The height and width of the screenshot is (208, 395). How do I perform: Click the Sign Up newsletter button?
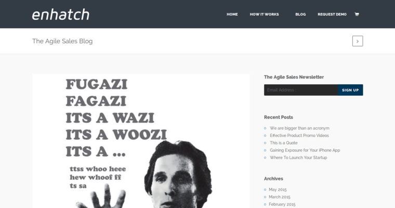pos(350,90)
